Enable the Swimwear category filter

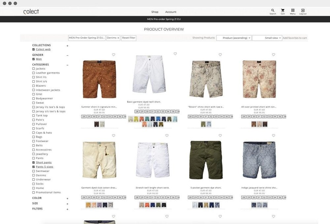click(x=33, y=171)
